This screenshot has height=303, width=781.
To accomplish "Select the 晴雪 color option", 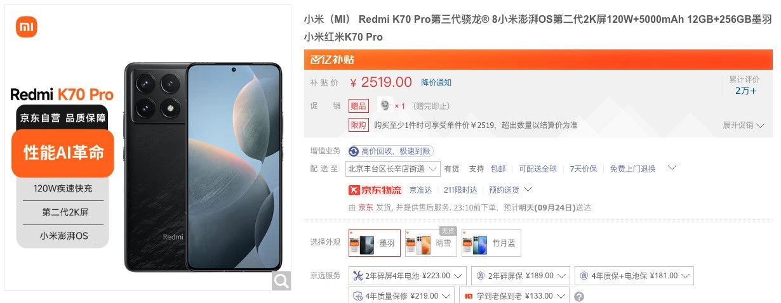I will coord(431,243).
